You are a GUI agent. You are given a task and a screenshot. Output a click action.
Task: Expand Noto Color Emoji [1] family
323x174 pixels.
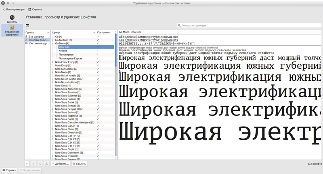pyautogui.click(x=53, y=62)
